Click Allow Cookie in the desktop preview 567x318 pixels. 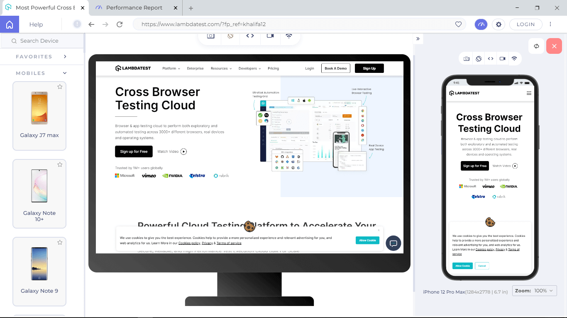[367, 240]
